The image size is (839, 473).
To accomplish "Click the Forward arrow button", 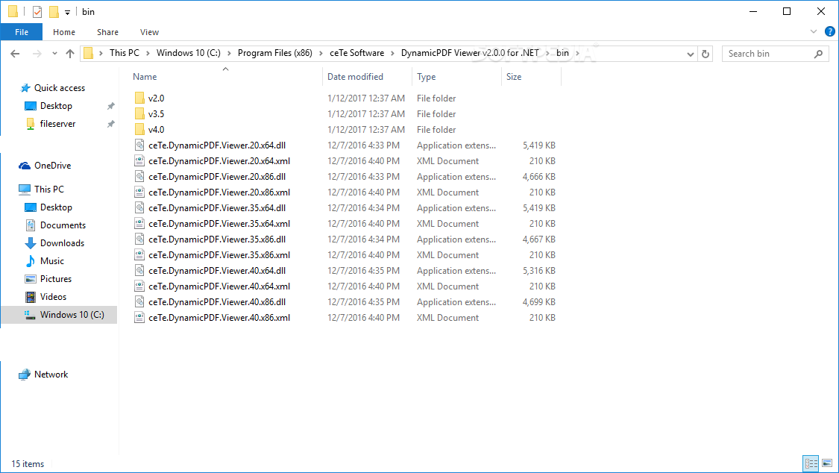I will pyautogui.click(x=37, y=54).
